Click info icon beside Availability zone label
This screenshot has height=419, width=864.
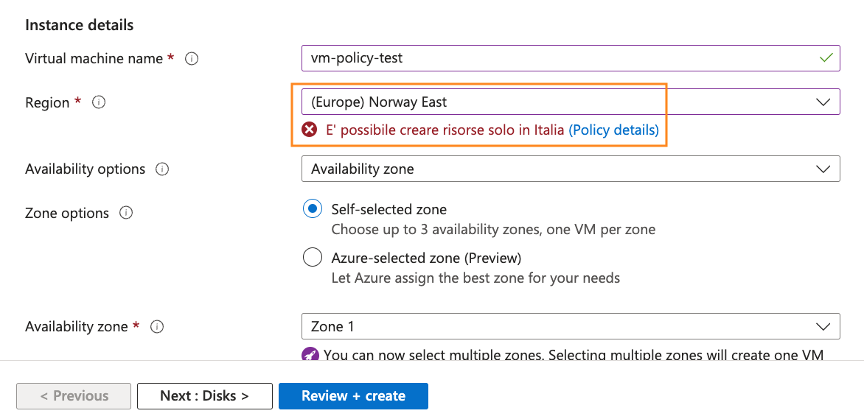click(x=157, y=326)
